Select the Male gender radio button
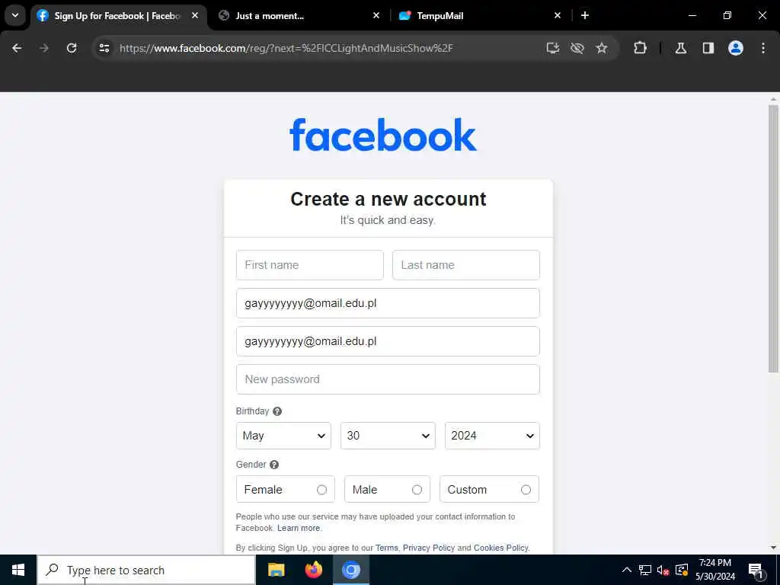This screenshot has height=585, width=780. click(417, 490)
